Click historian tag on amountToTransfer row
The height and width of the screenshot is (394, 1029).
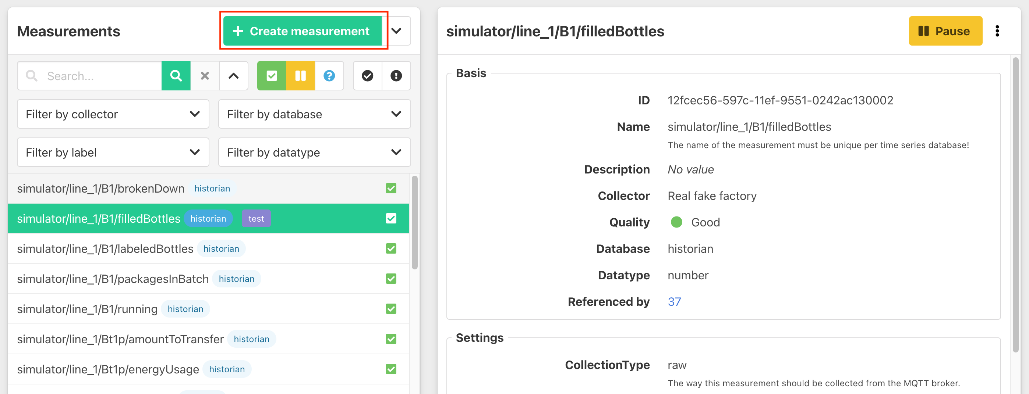tap(252, 339)
